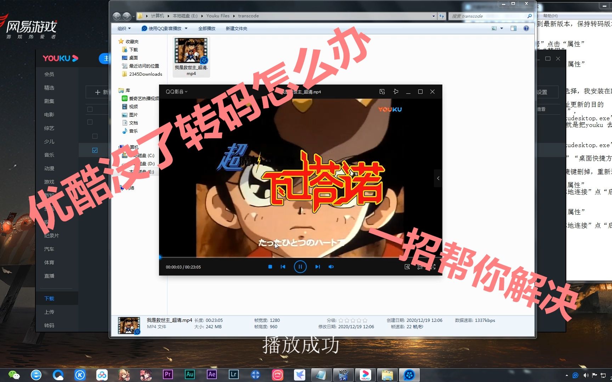Image resolution: width=612 pixels, height=382 pixels.
Task: Mute the QQ影音 volume speaker icon
Action: pyautogui.click(x=331, y=267)
